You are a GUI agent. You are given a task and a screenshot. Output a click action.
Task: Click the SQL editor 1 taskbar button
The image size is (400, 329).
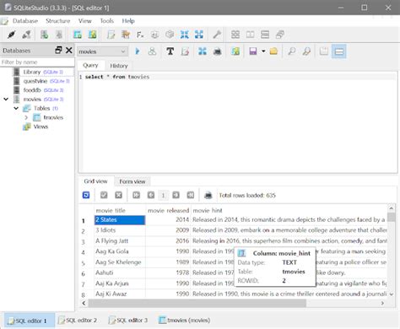[29, 321]
